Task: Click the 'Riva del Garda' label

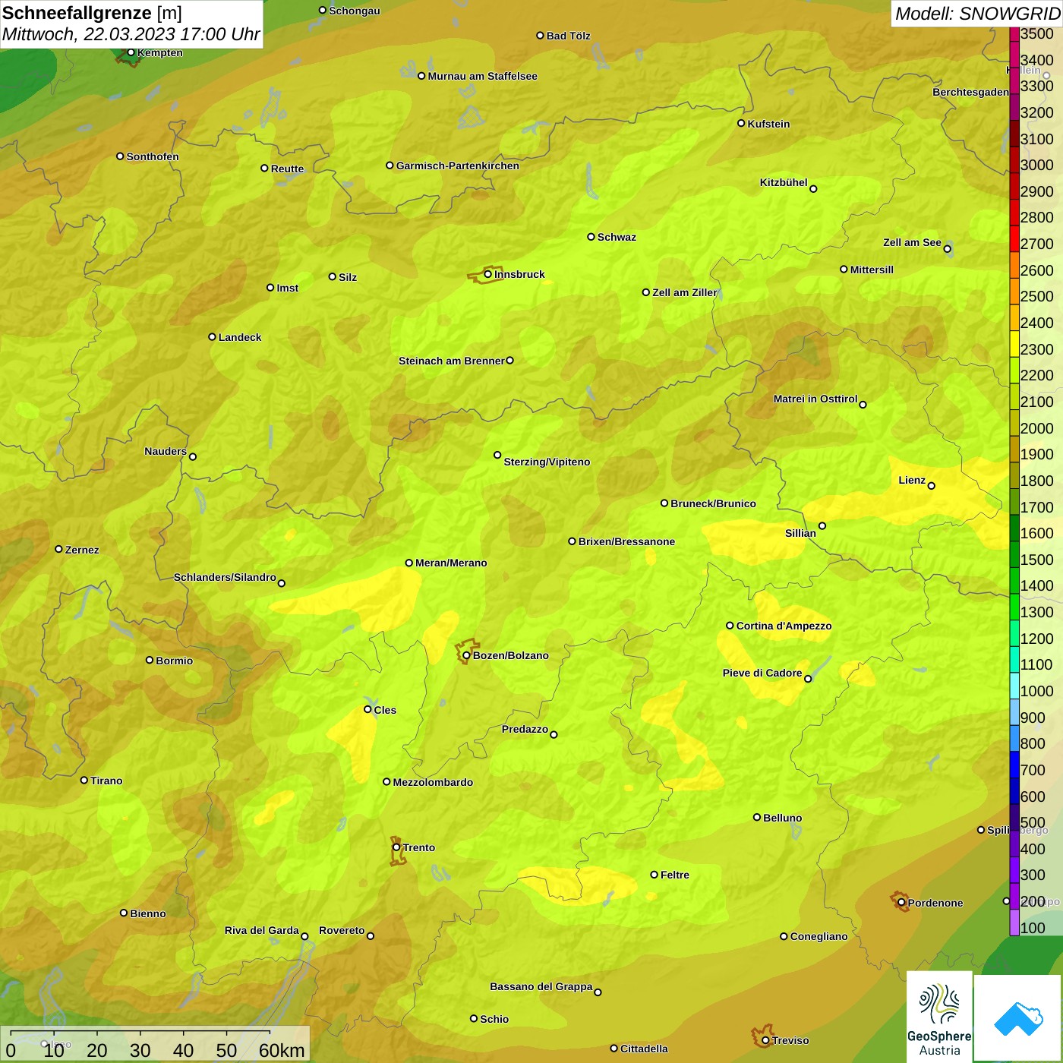Action: (x=262, y=930)
